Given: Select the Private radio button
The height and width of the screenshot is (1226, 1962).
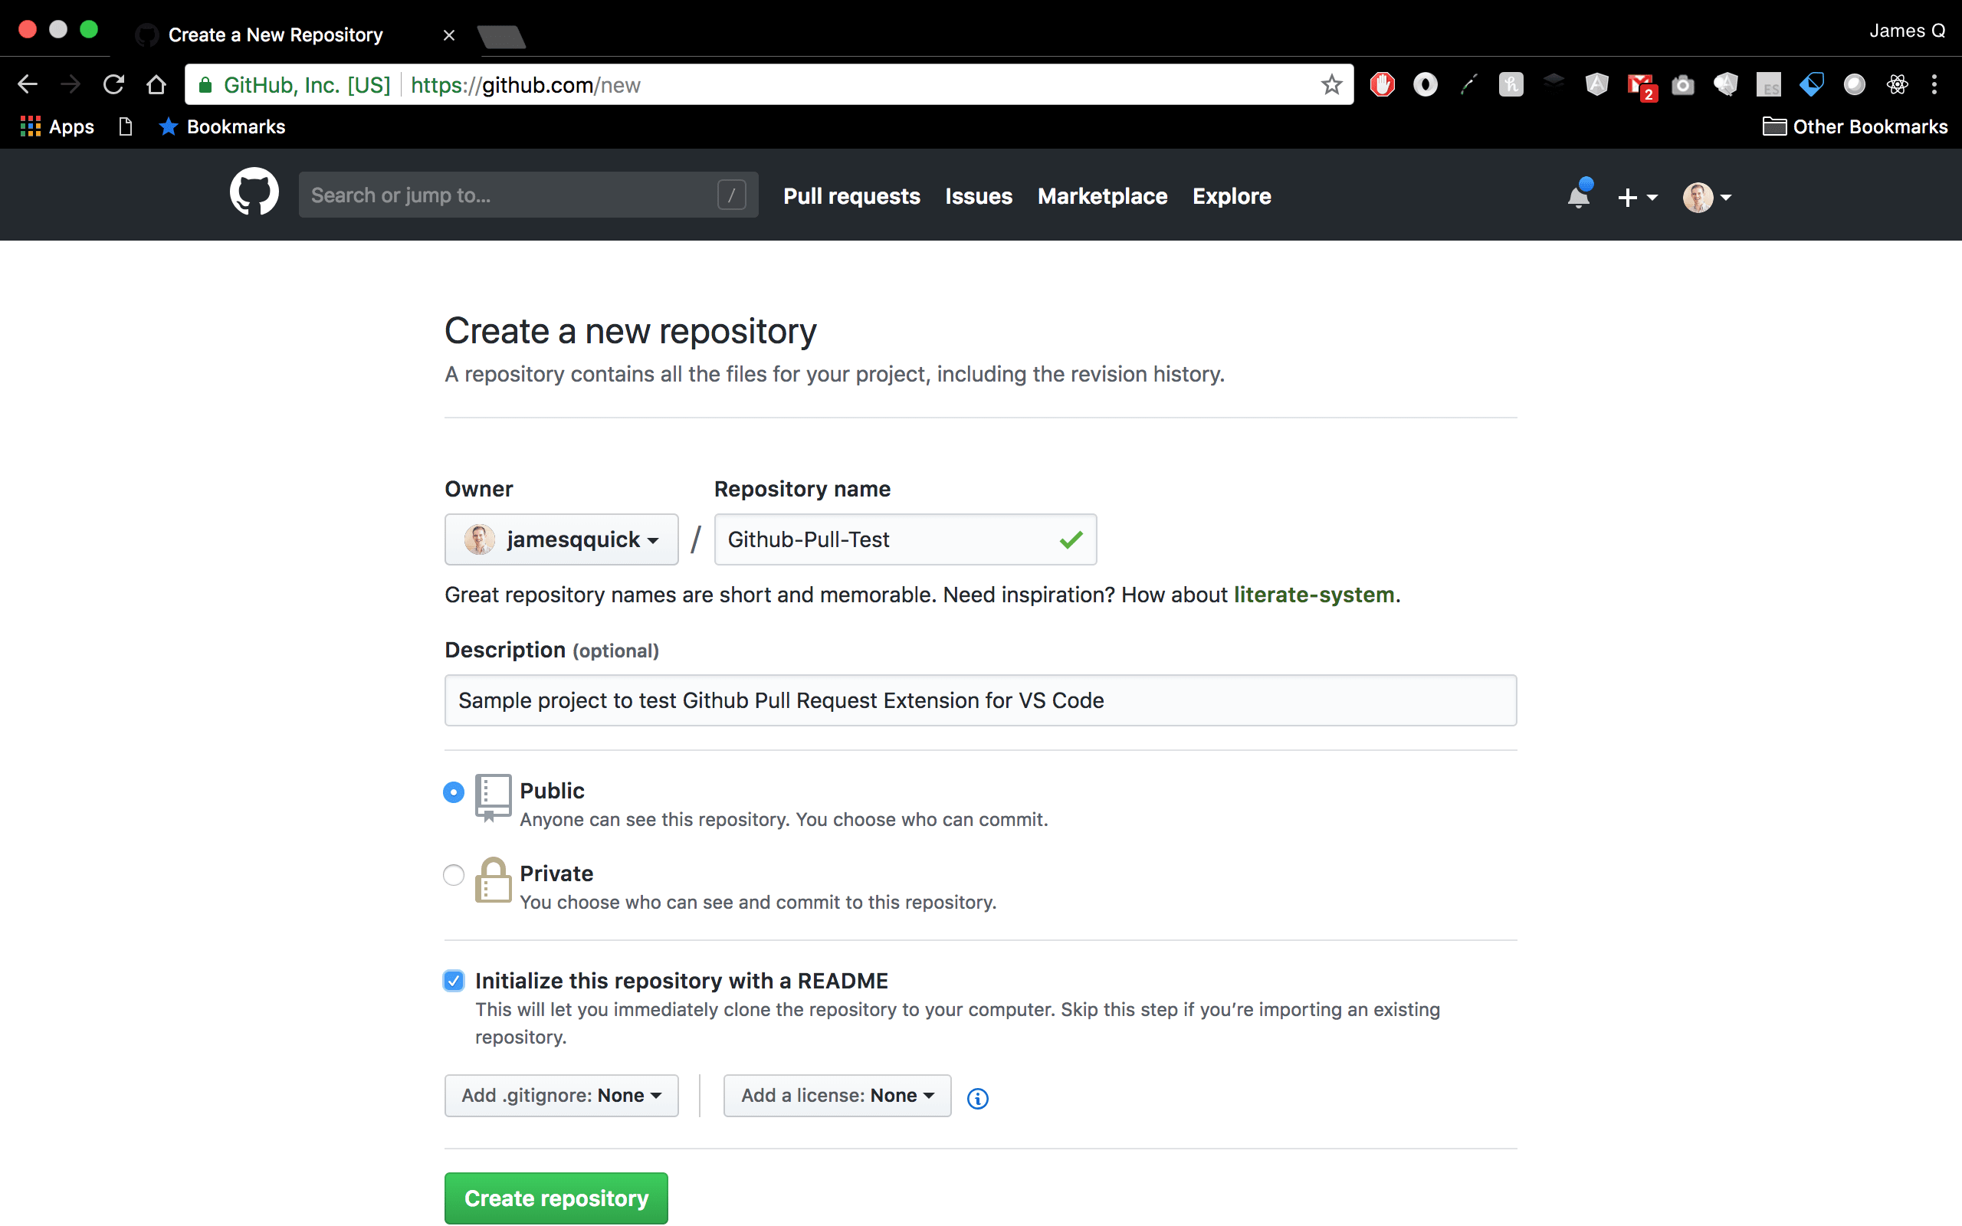Looking at the screenshot, I should point(454,875).
